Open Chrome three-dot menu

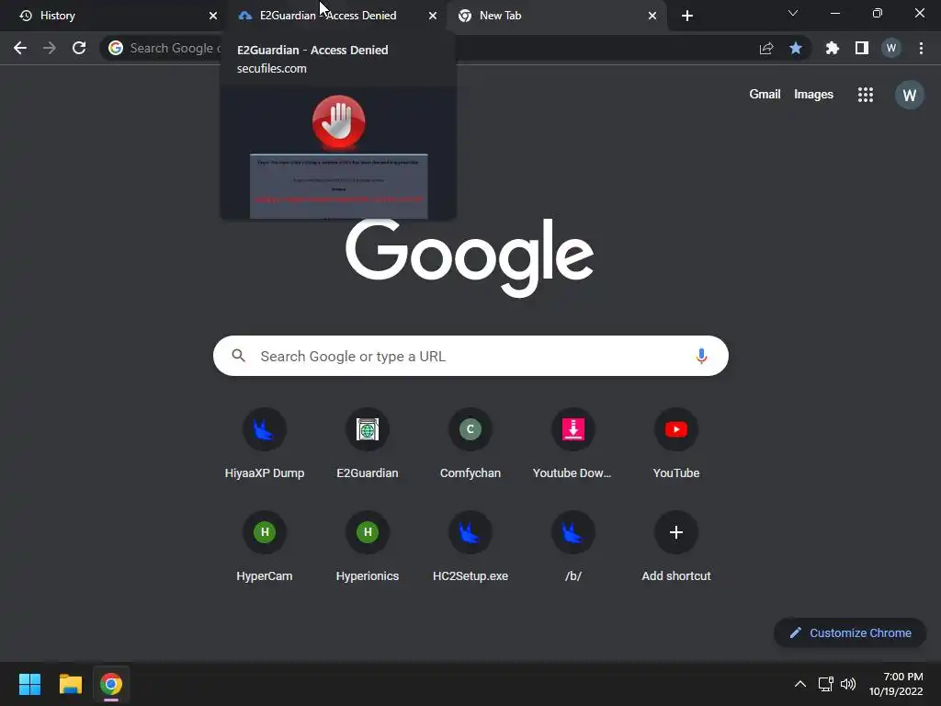pos(921,48)
